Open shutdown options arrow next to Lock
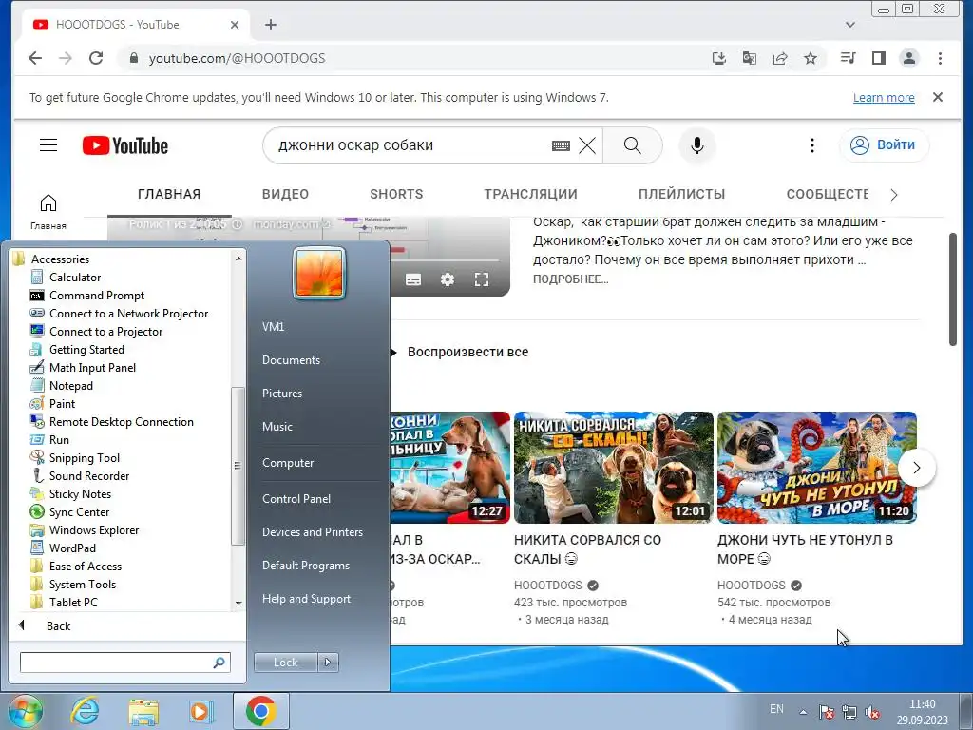 328,663
